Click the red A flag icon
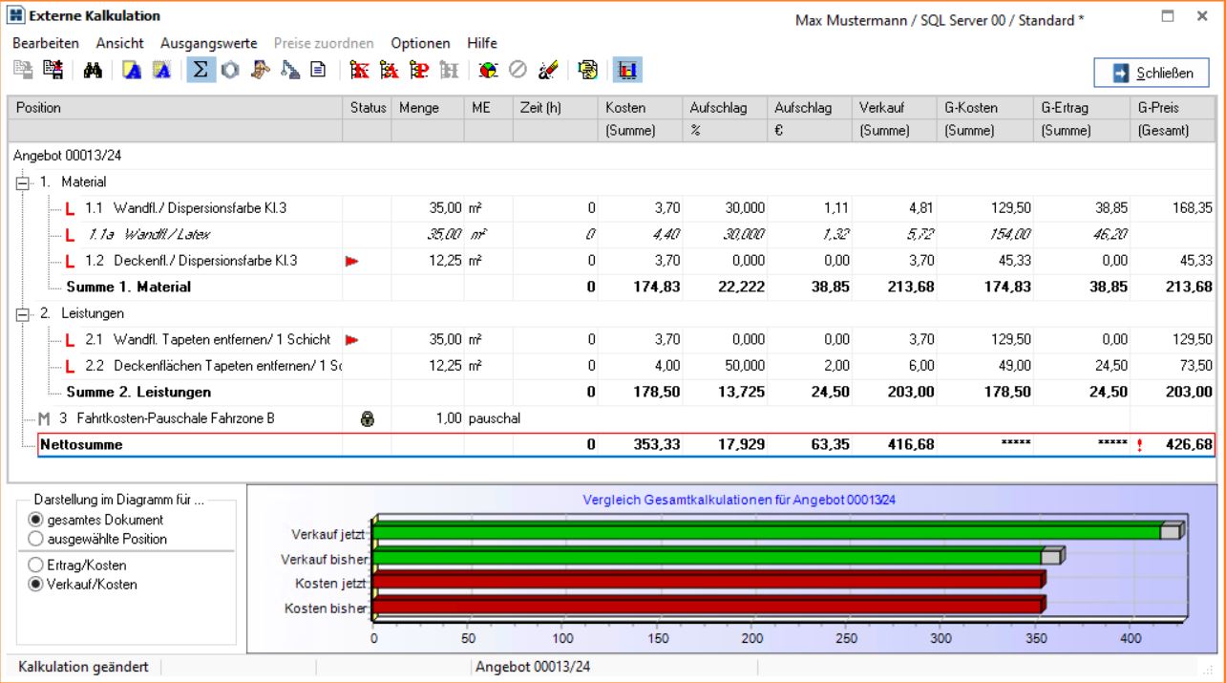This screenshot has width=1226, height=683. click(x=390, y=70)
